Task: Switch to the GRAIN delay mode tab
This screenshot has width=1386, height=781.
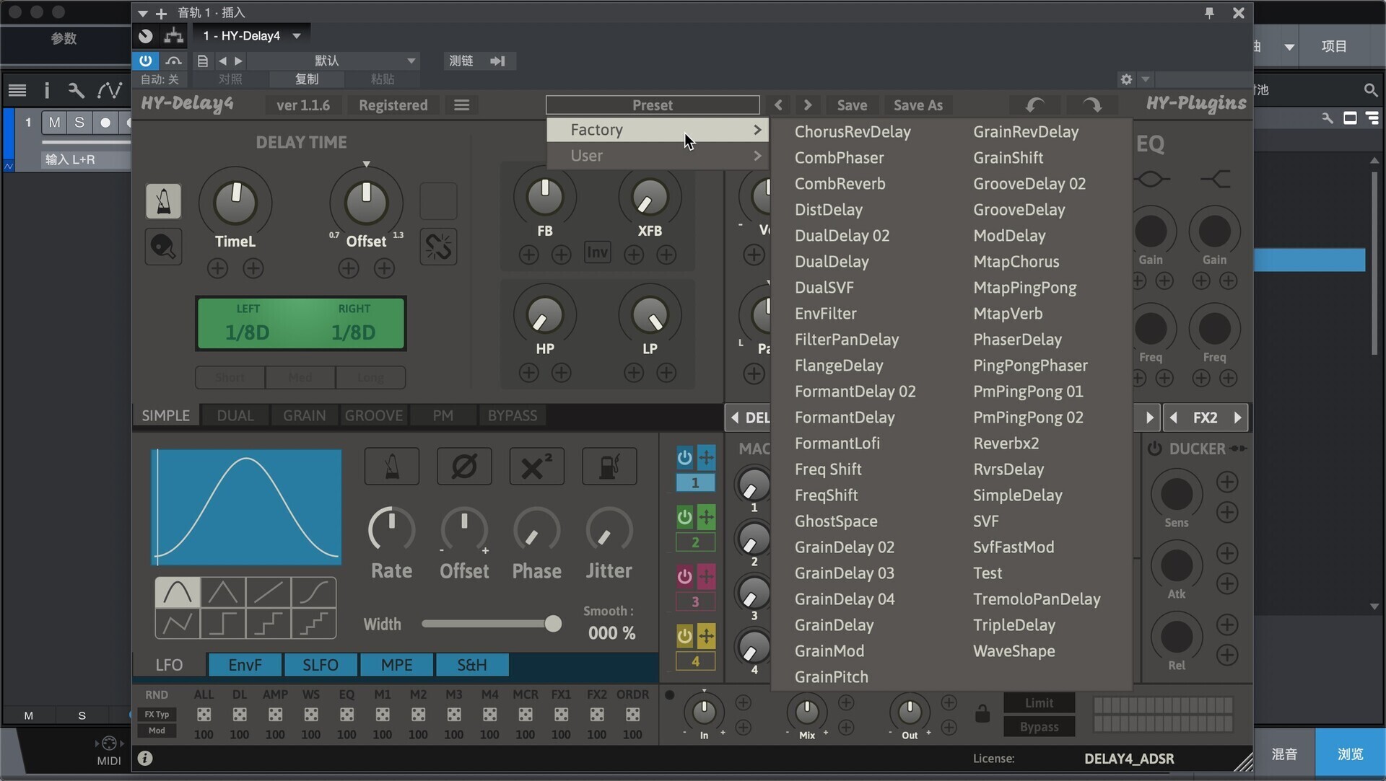Action: [x=305, y=415]
